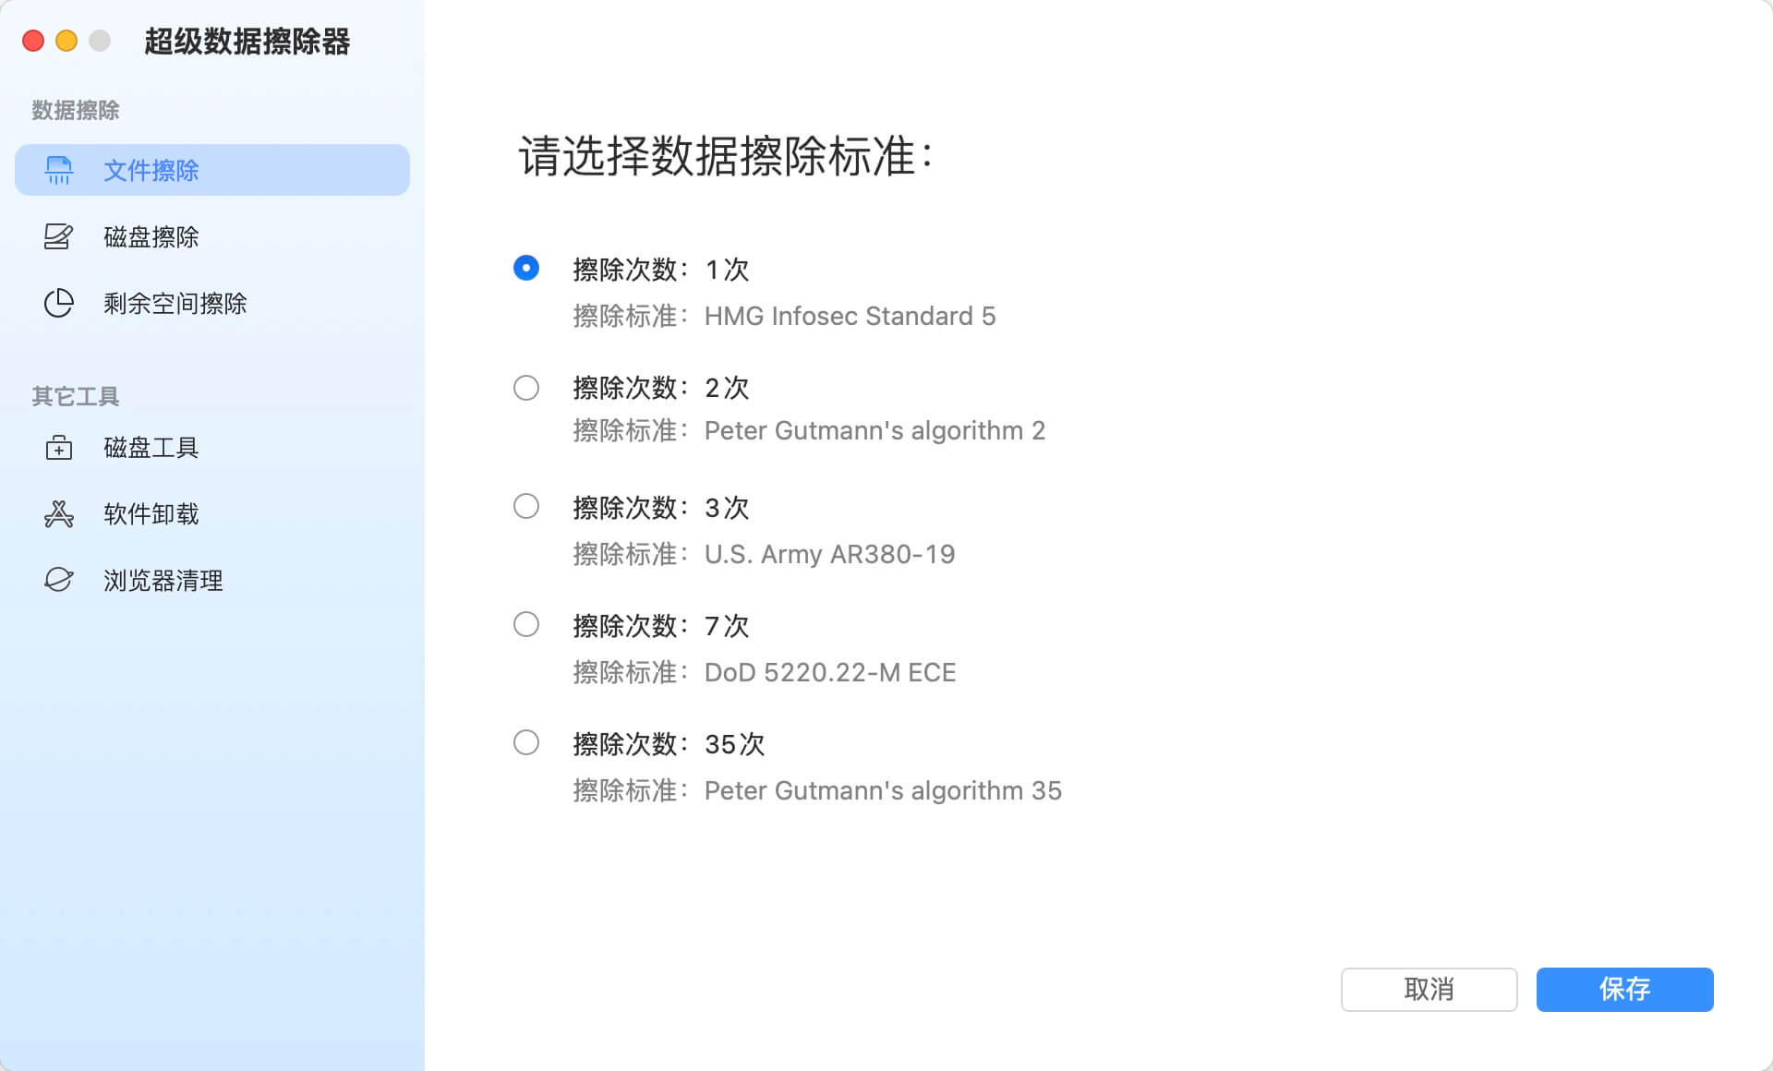Enable the 7次 DoD 5220.22-M ECE option
Screen dimensions: 1773x1071
coord(526,625)
